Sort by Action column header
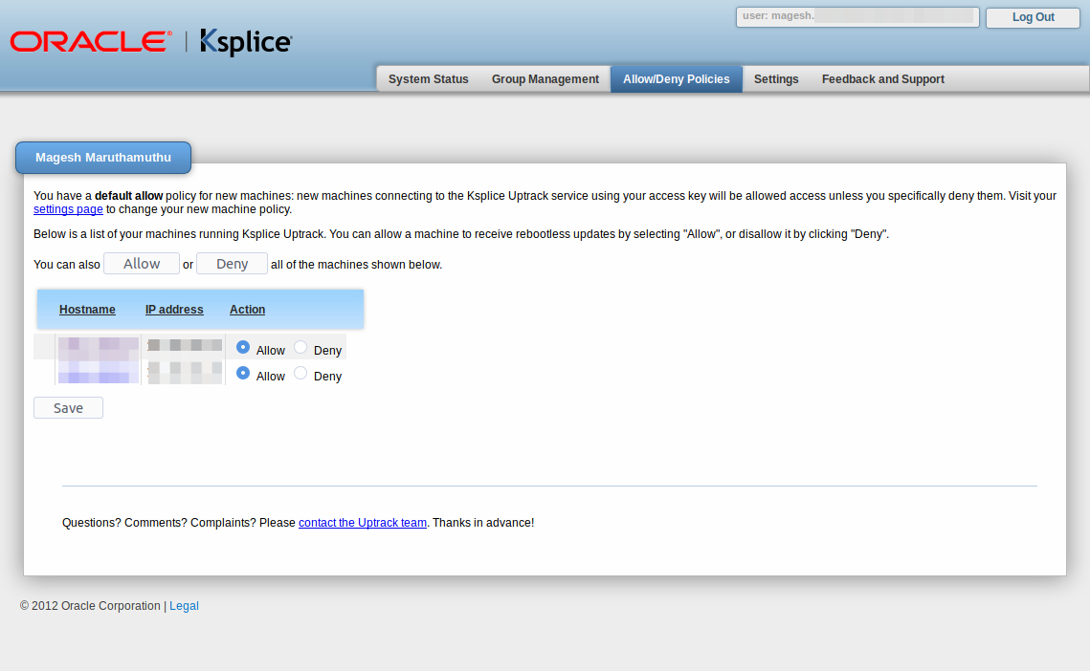 (248, 310)
